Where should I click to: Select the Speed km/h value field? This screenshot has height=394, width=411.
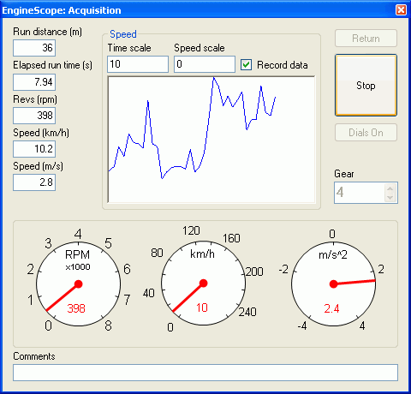[34, 149]
